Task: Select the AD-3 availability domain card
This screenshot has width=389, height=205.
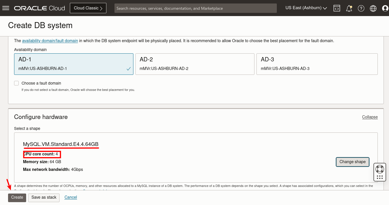Action: [x=317, y=64]
